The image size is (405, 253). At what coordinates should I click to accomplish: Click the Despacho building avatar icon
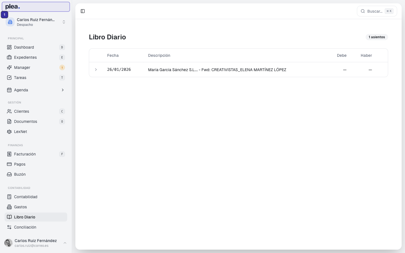pyautogui.click(x=10, y=22)
